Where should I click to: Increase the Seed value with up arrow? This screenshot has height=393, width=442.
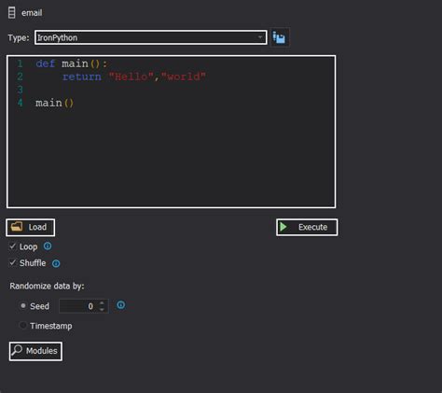point(103,302)
